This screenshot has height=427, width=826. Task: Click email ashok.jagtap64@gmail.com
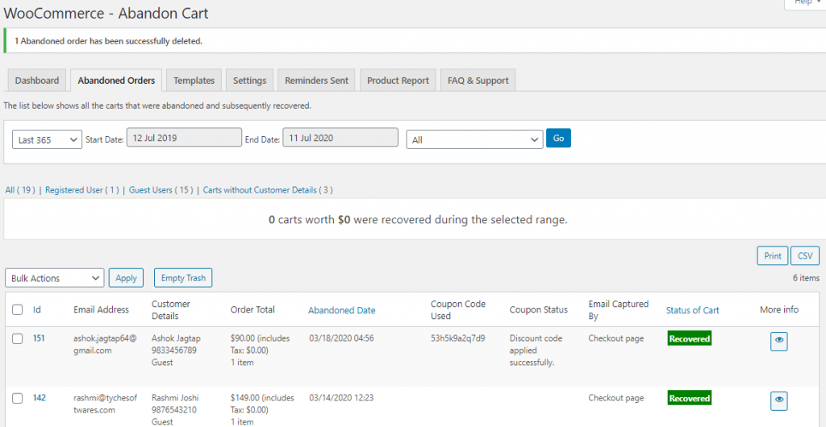coord(106,345)
